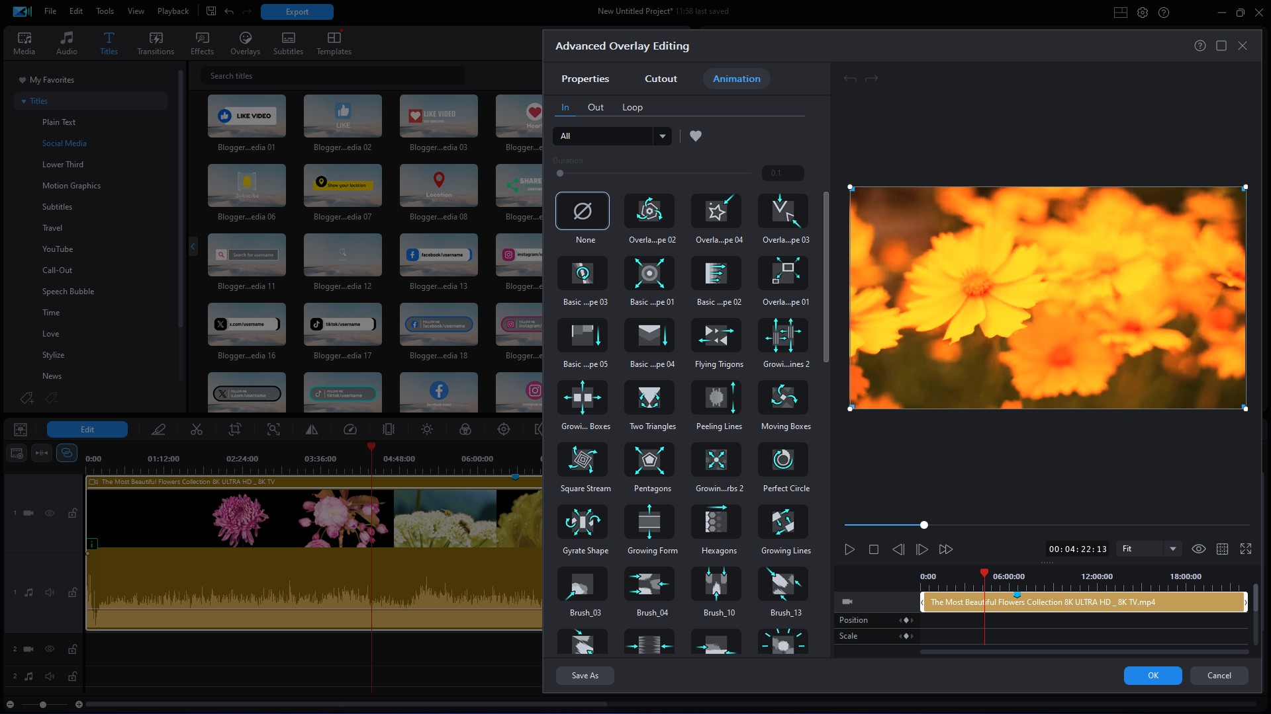1271x714 pixels.
Task: Open the Effects room
Action: (202, 43)
